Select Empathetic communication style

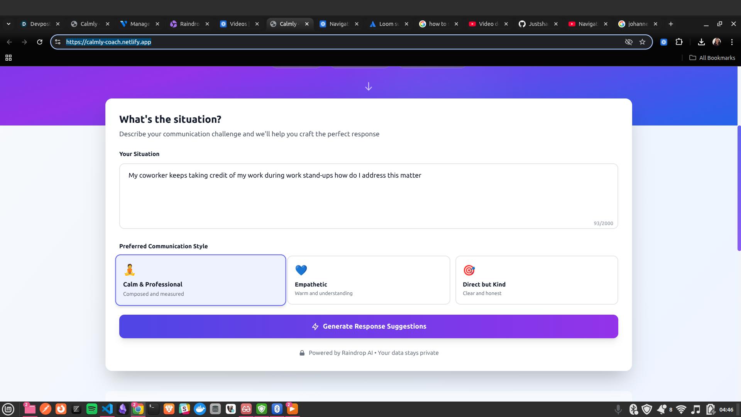point(368,280)
